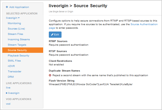This screenshot has width=162, height=110.
Task: Open the nDVR settings page
Action: tap(11, 66)
